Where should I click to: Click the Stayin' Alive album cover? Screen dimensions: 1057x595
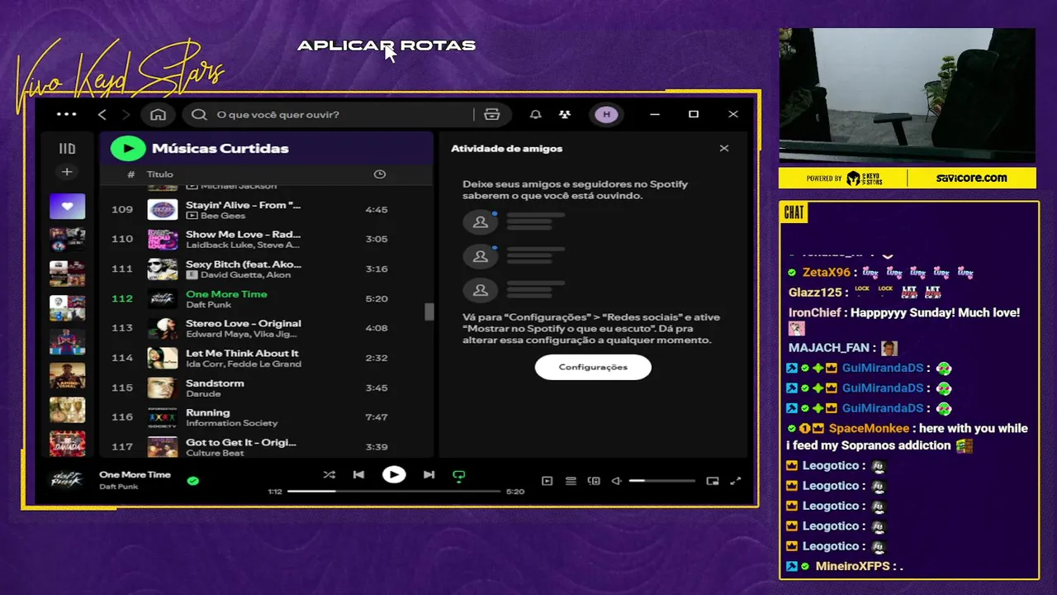163,209
